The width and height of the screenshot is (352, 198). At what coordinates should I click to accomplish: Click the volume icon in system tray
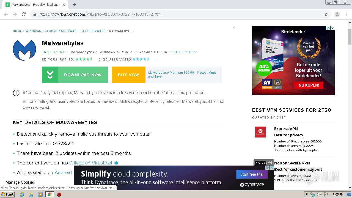(x=319, y=194)
